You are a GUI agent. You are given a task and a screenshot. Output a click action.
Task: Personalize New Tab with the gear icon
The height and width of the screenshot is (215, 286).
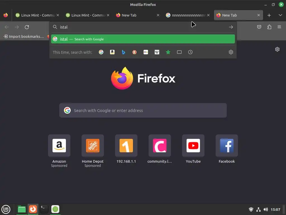tap(277, 49)
